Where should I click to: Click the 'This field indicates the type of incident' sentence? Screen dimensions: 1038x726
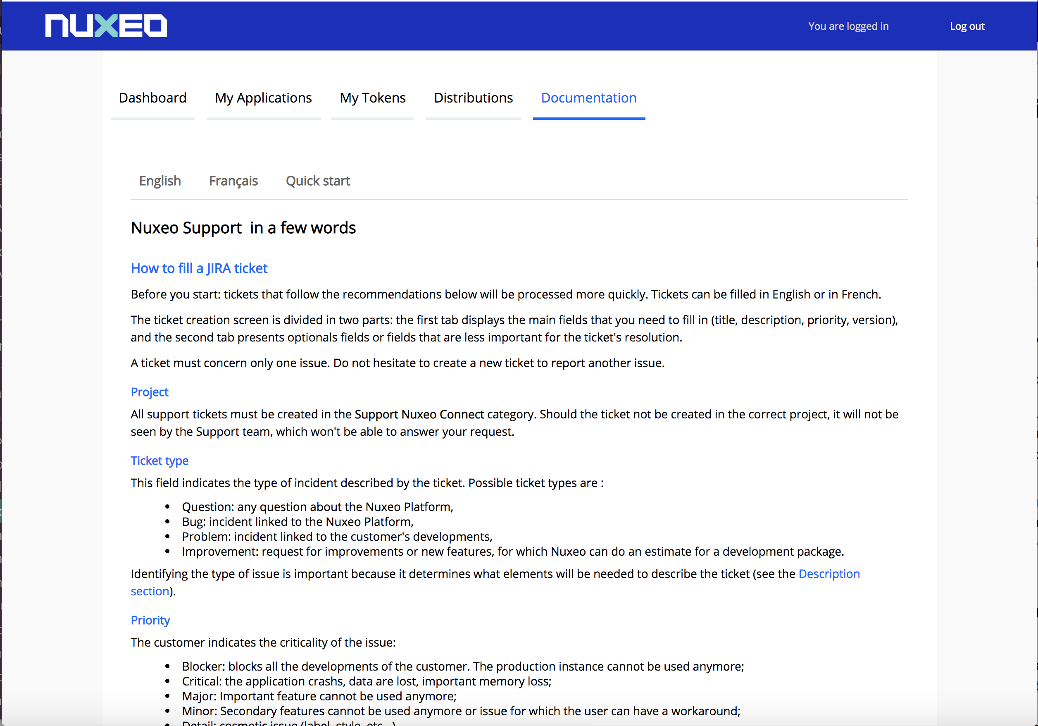[x=367, y=483]
